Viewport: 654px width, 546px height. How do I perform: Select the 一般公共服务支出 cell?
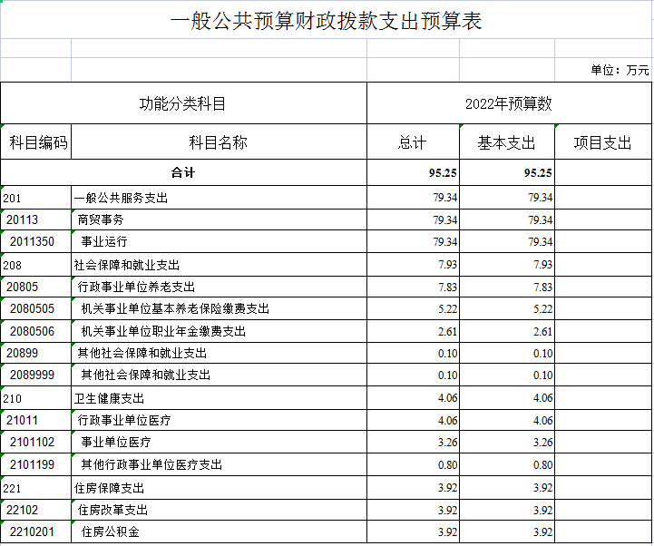click(x=219, y=198)
